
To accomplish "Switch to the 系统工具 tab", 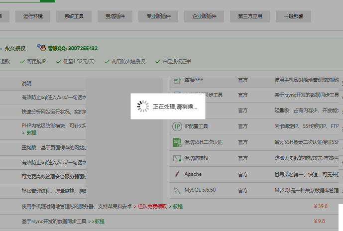I will pyautogui.click(x=74, y=16).
